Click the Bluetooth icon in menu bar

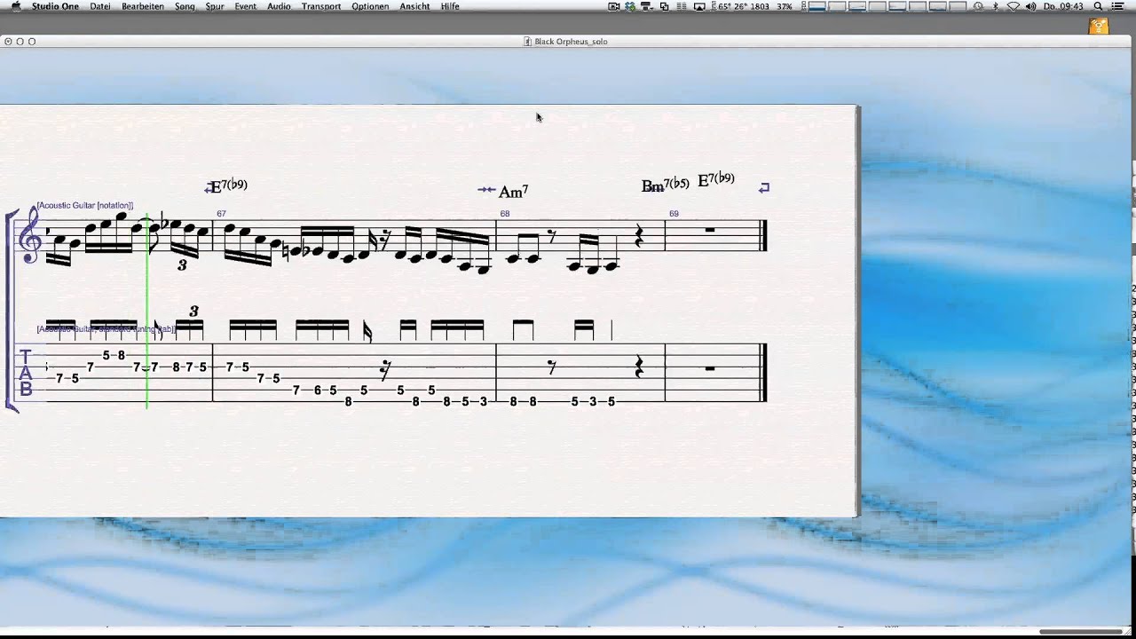[996, 6]
